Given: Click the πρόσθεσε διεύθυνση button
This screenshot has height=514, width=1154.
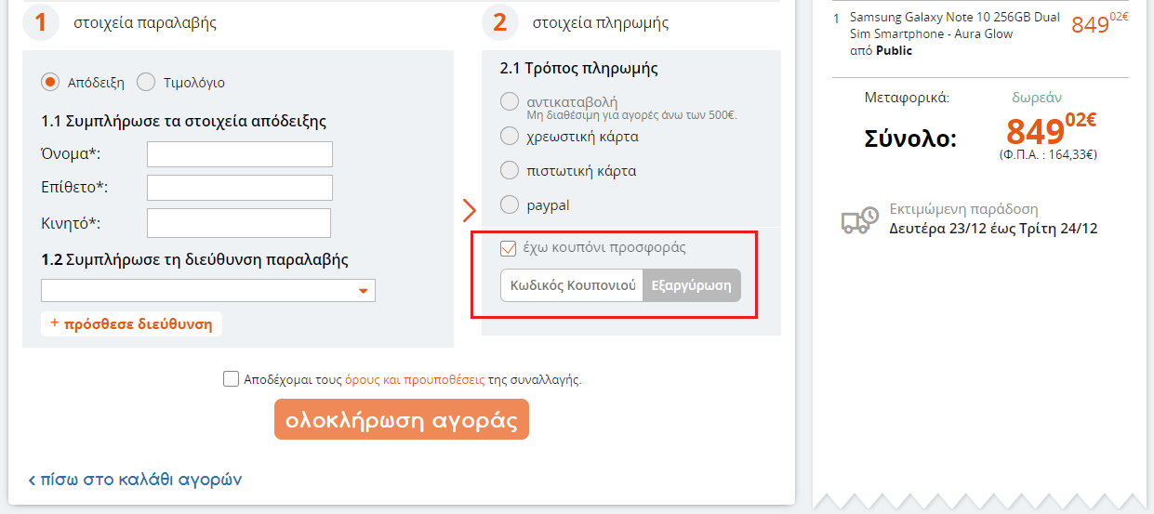Looking at the screenshot, I should (x=131, y=324).
